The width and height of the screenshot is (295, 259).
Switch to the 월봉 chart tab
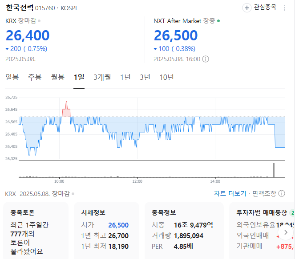(58, 77)
